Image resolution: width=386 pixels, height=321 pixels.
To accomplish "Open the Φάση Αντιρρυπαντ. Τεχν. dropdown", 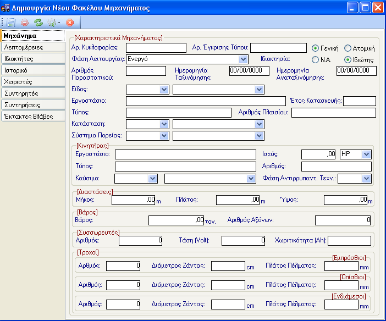I will pyautogui.click(x=366, y=179).
